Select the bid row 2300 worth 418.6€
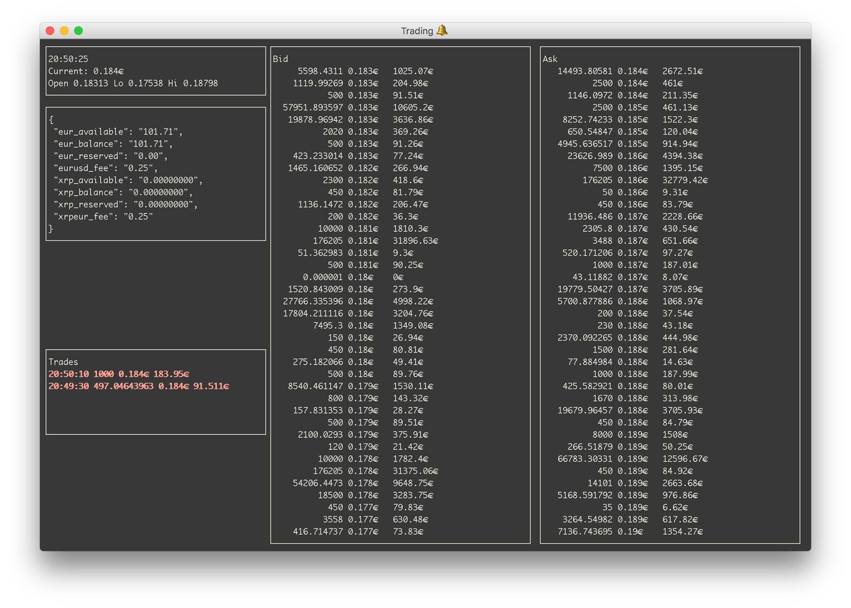 pyautogui.click(x=373, y=180)
